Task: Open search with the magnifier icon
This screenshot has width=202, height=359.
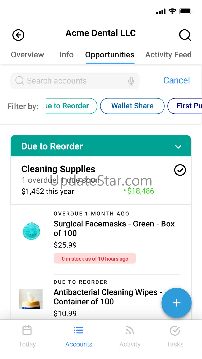Action: click(x=185, y=35)
